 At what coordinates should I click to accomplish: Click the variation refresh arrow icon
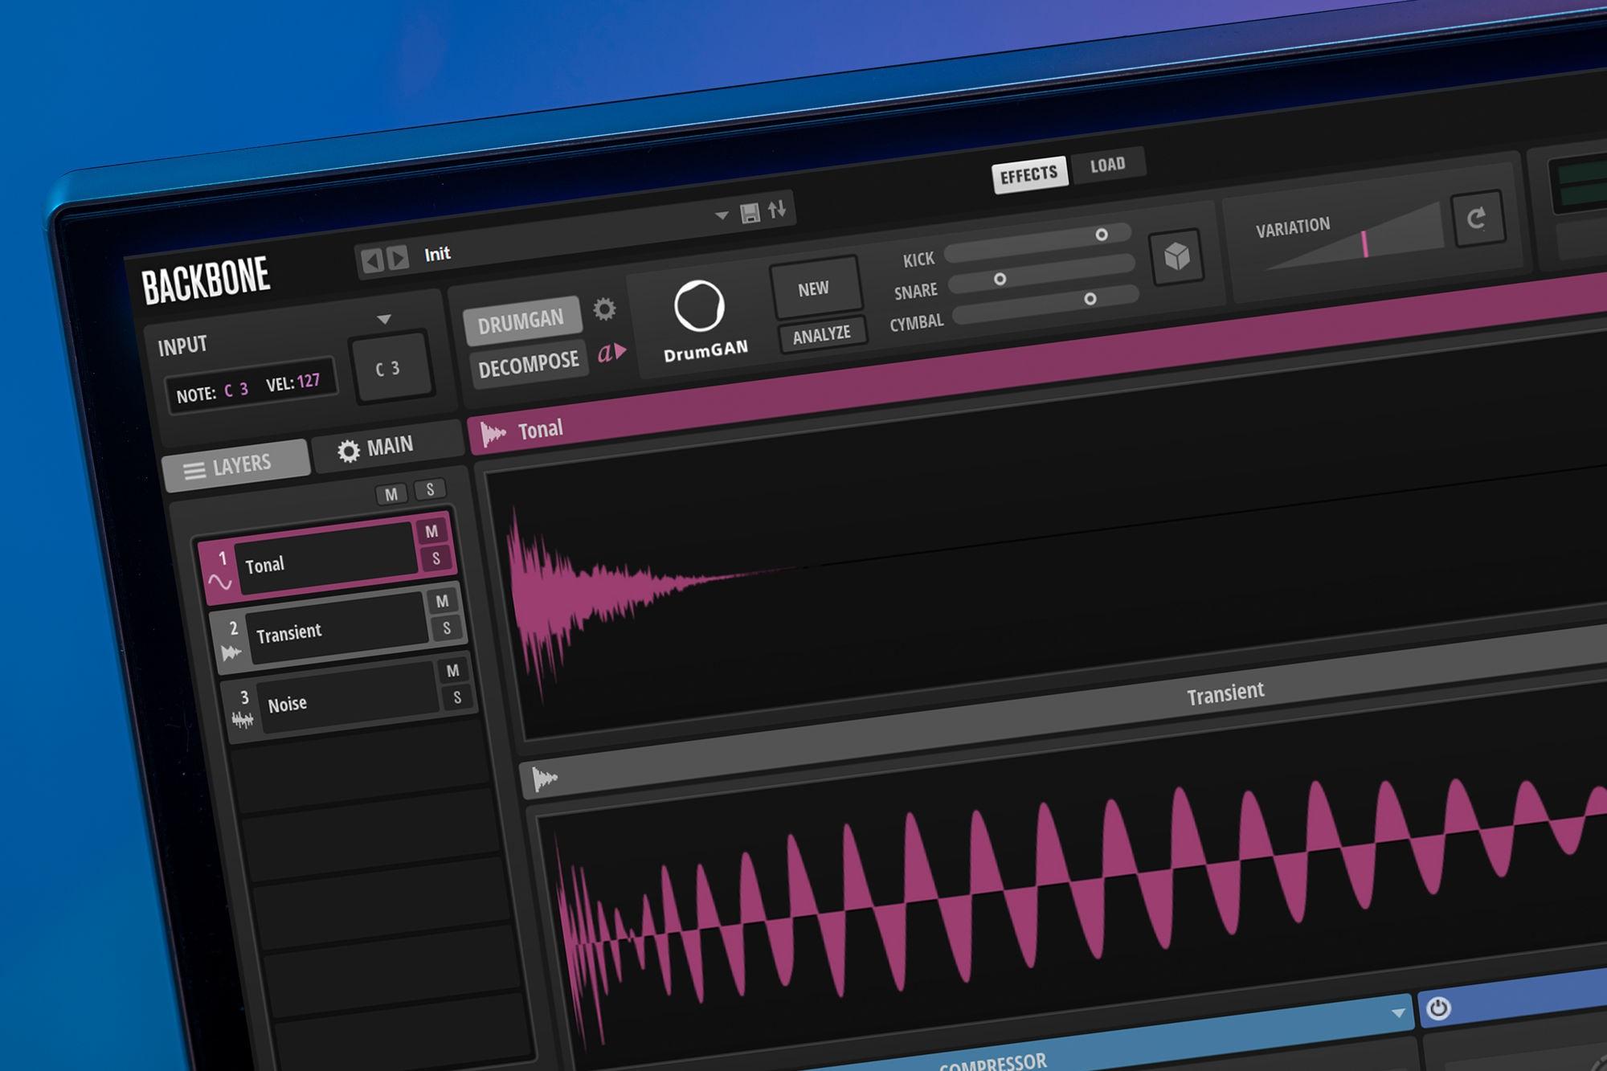[x=1477, y=219]
